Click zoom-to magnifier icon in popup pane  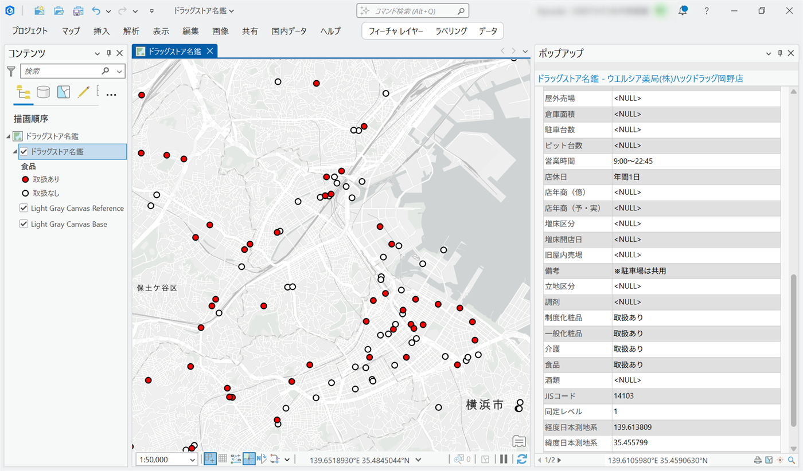(x=792, y=460)
